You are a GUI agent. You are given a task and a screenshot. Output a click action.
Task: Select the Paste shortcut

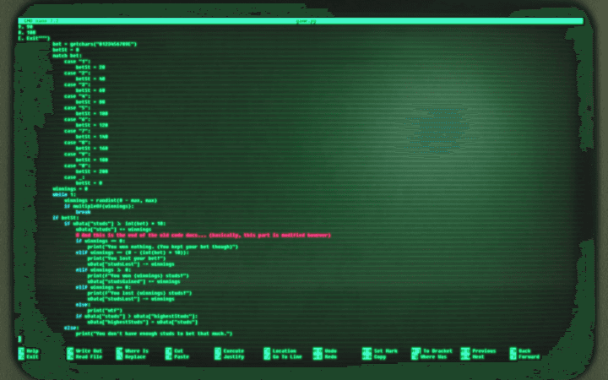(x=181, y=356)
